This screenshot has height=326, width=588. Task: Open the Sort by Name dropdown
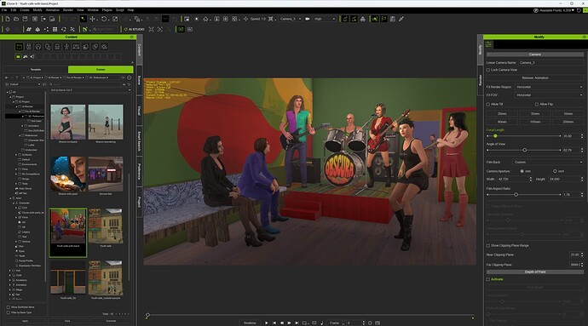pyautogui.click(x=90, y=90)
